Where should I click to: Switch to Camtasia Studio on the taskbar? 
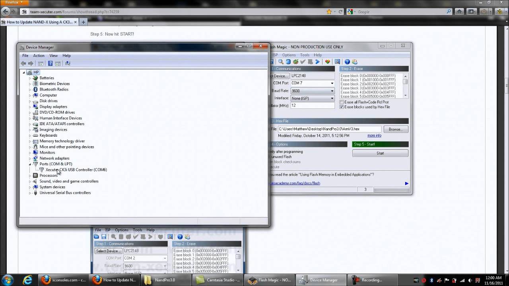tap(218, 280)
